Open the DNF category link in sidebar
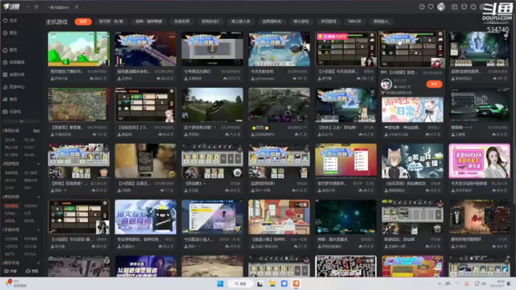516x290 pixels. 27,188
